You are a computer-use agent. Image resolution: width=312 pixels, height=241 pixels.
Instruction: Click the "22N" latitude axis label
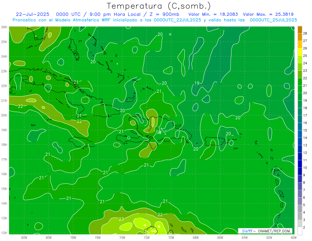click(4, 86)
